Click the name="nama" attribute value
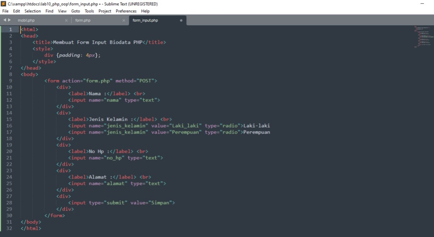The height and width of the screenshot is (237, 434). [x=113, y=100]
